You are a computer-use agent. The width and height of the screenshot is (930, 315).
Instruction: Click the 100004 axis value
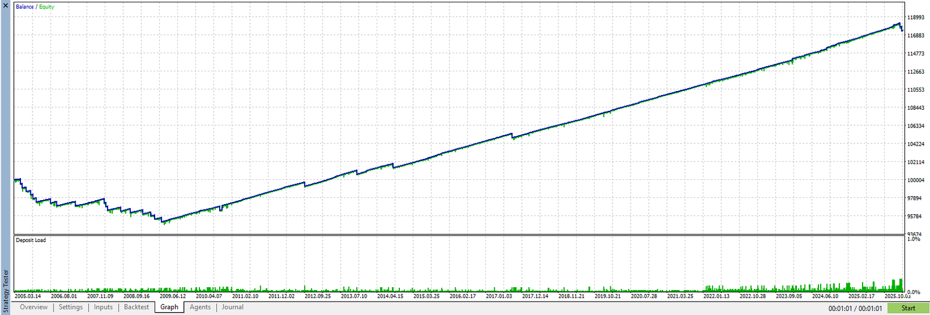916,180
